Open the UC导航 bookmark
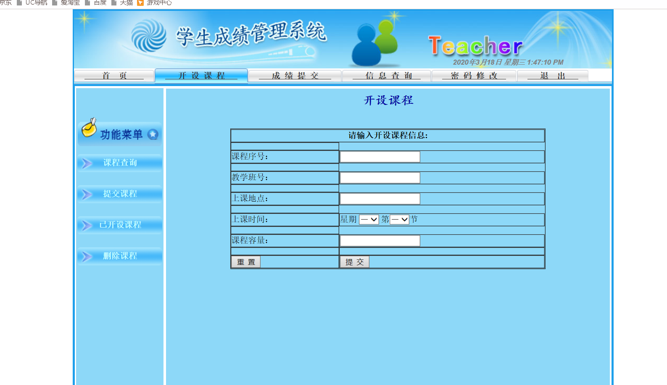Image resolution: width=667 pixels, height=385 pixels. click(32, 3)
